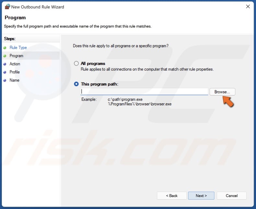Close the New Outbound Rule Wizard window

pyautogui.click(x=248, y=6)
